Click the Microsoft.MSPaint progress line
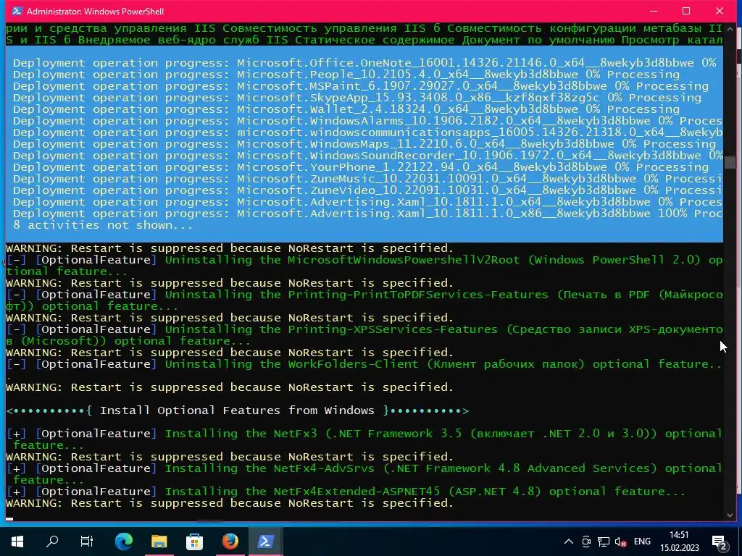 [x=361, y=86]
